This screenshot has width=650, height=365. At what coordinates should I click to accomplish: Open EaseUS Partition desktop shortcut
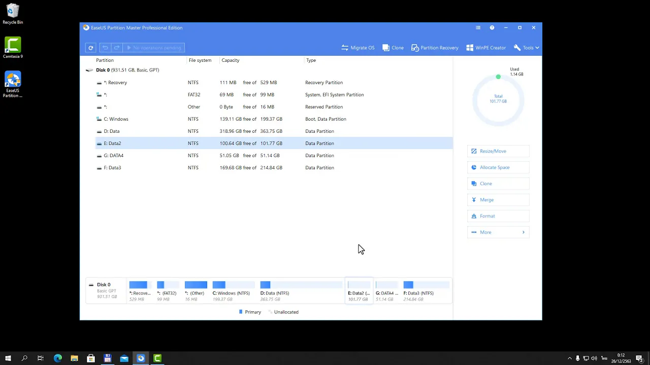pos(13,85)
